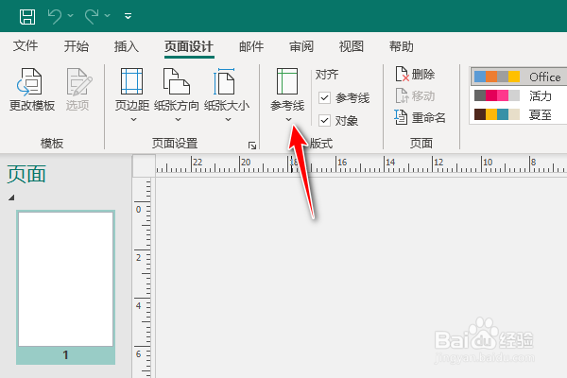Click the Undo arrow icon

(55, 16)
